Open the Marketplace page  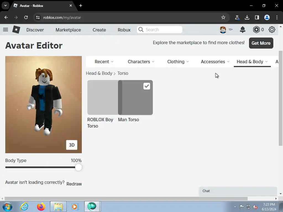pos(68,30)
